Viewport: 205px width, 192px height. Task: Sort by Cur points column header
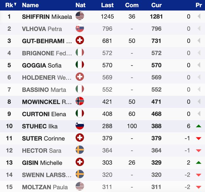point(156,5)
